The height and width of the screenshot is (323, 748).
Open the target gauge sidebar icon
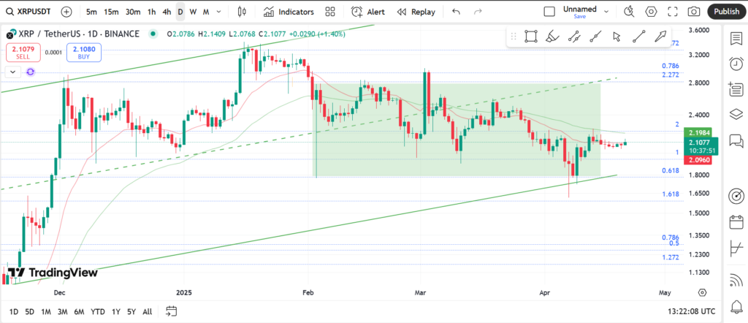point(736,196)
